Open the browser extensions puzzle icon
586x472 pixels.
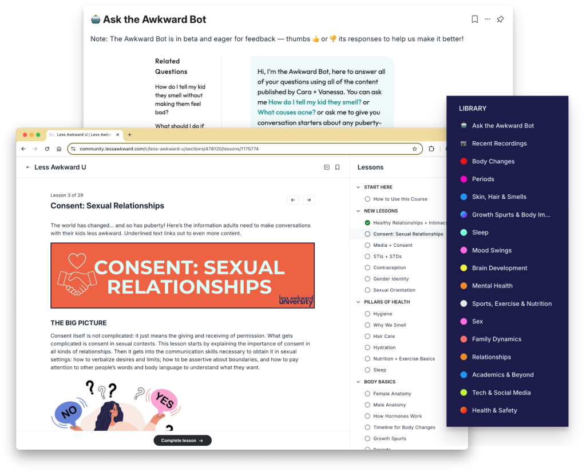click(431, 149)
